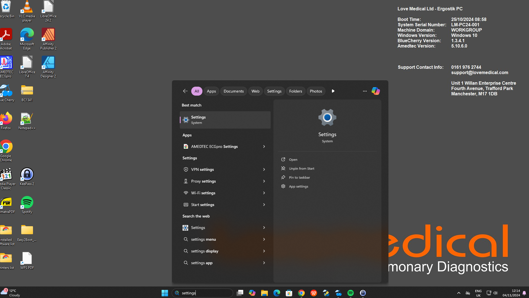Screen dimensions: 529x298
Task: Open AMEDTEC ECGpro desktop icon
Action: click(x=6, y=67)
